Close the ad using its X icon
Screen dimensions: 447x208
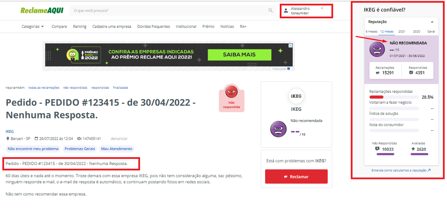click(291, 46)
